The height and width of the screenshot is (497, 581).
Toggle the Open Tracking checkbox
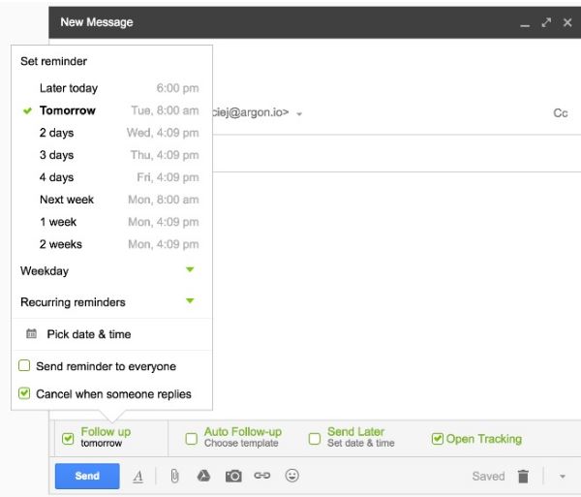[x=438, y=439]
